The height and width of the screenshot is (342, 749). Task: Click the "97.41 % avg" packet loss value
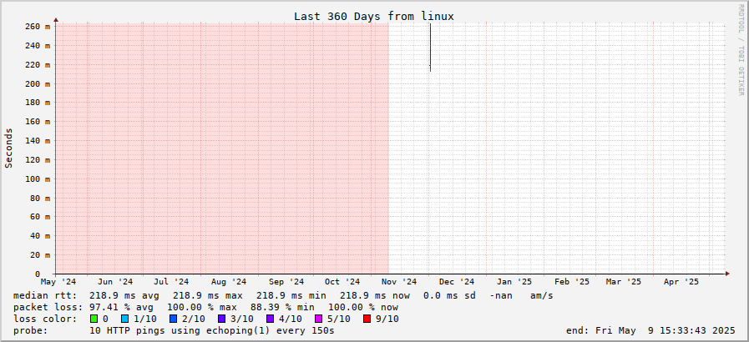(x=121, y=307)
